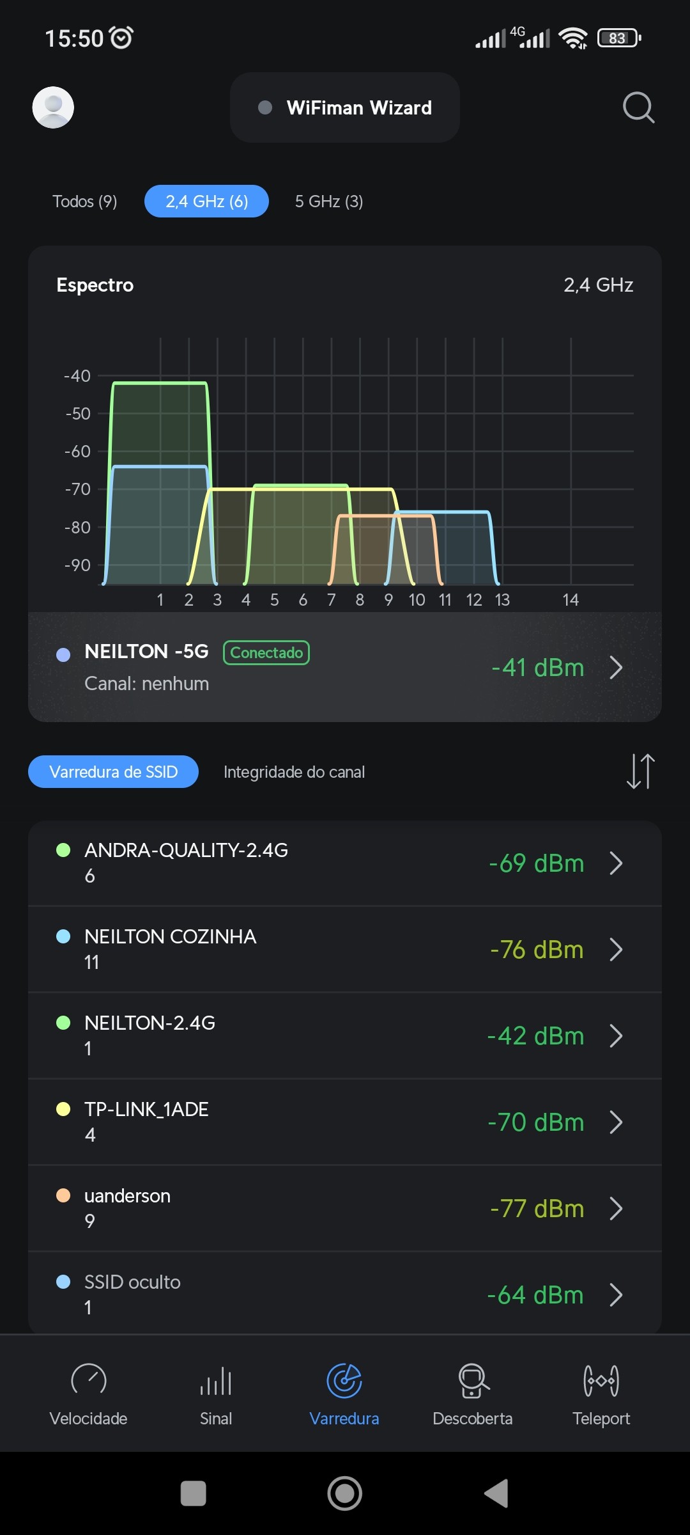Screen dimensions: 690x1535
Task: Filter networks by 5 GHz (3)
Action: tap(329, 201)
